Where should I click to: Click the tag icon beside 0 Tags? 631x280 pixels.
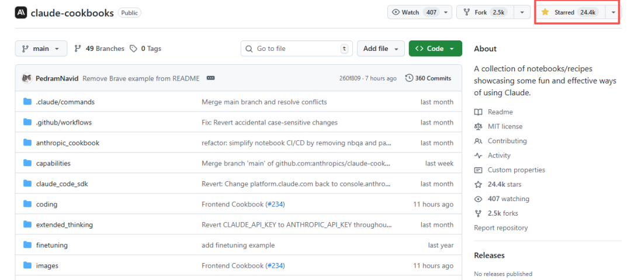tap(133, 49)
